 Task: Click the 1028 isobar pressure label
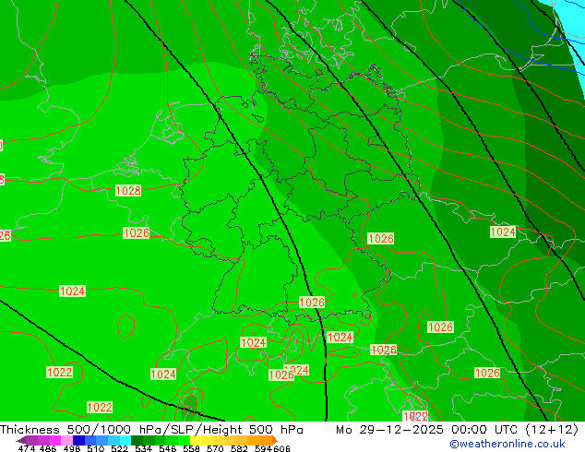[128, 191]
